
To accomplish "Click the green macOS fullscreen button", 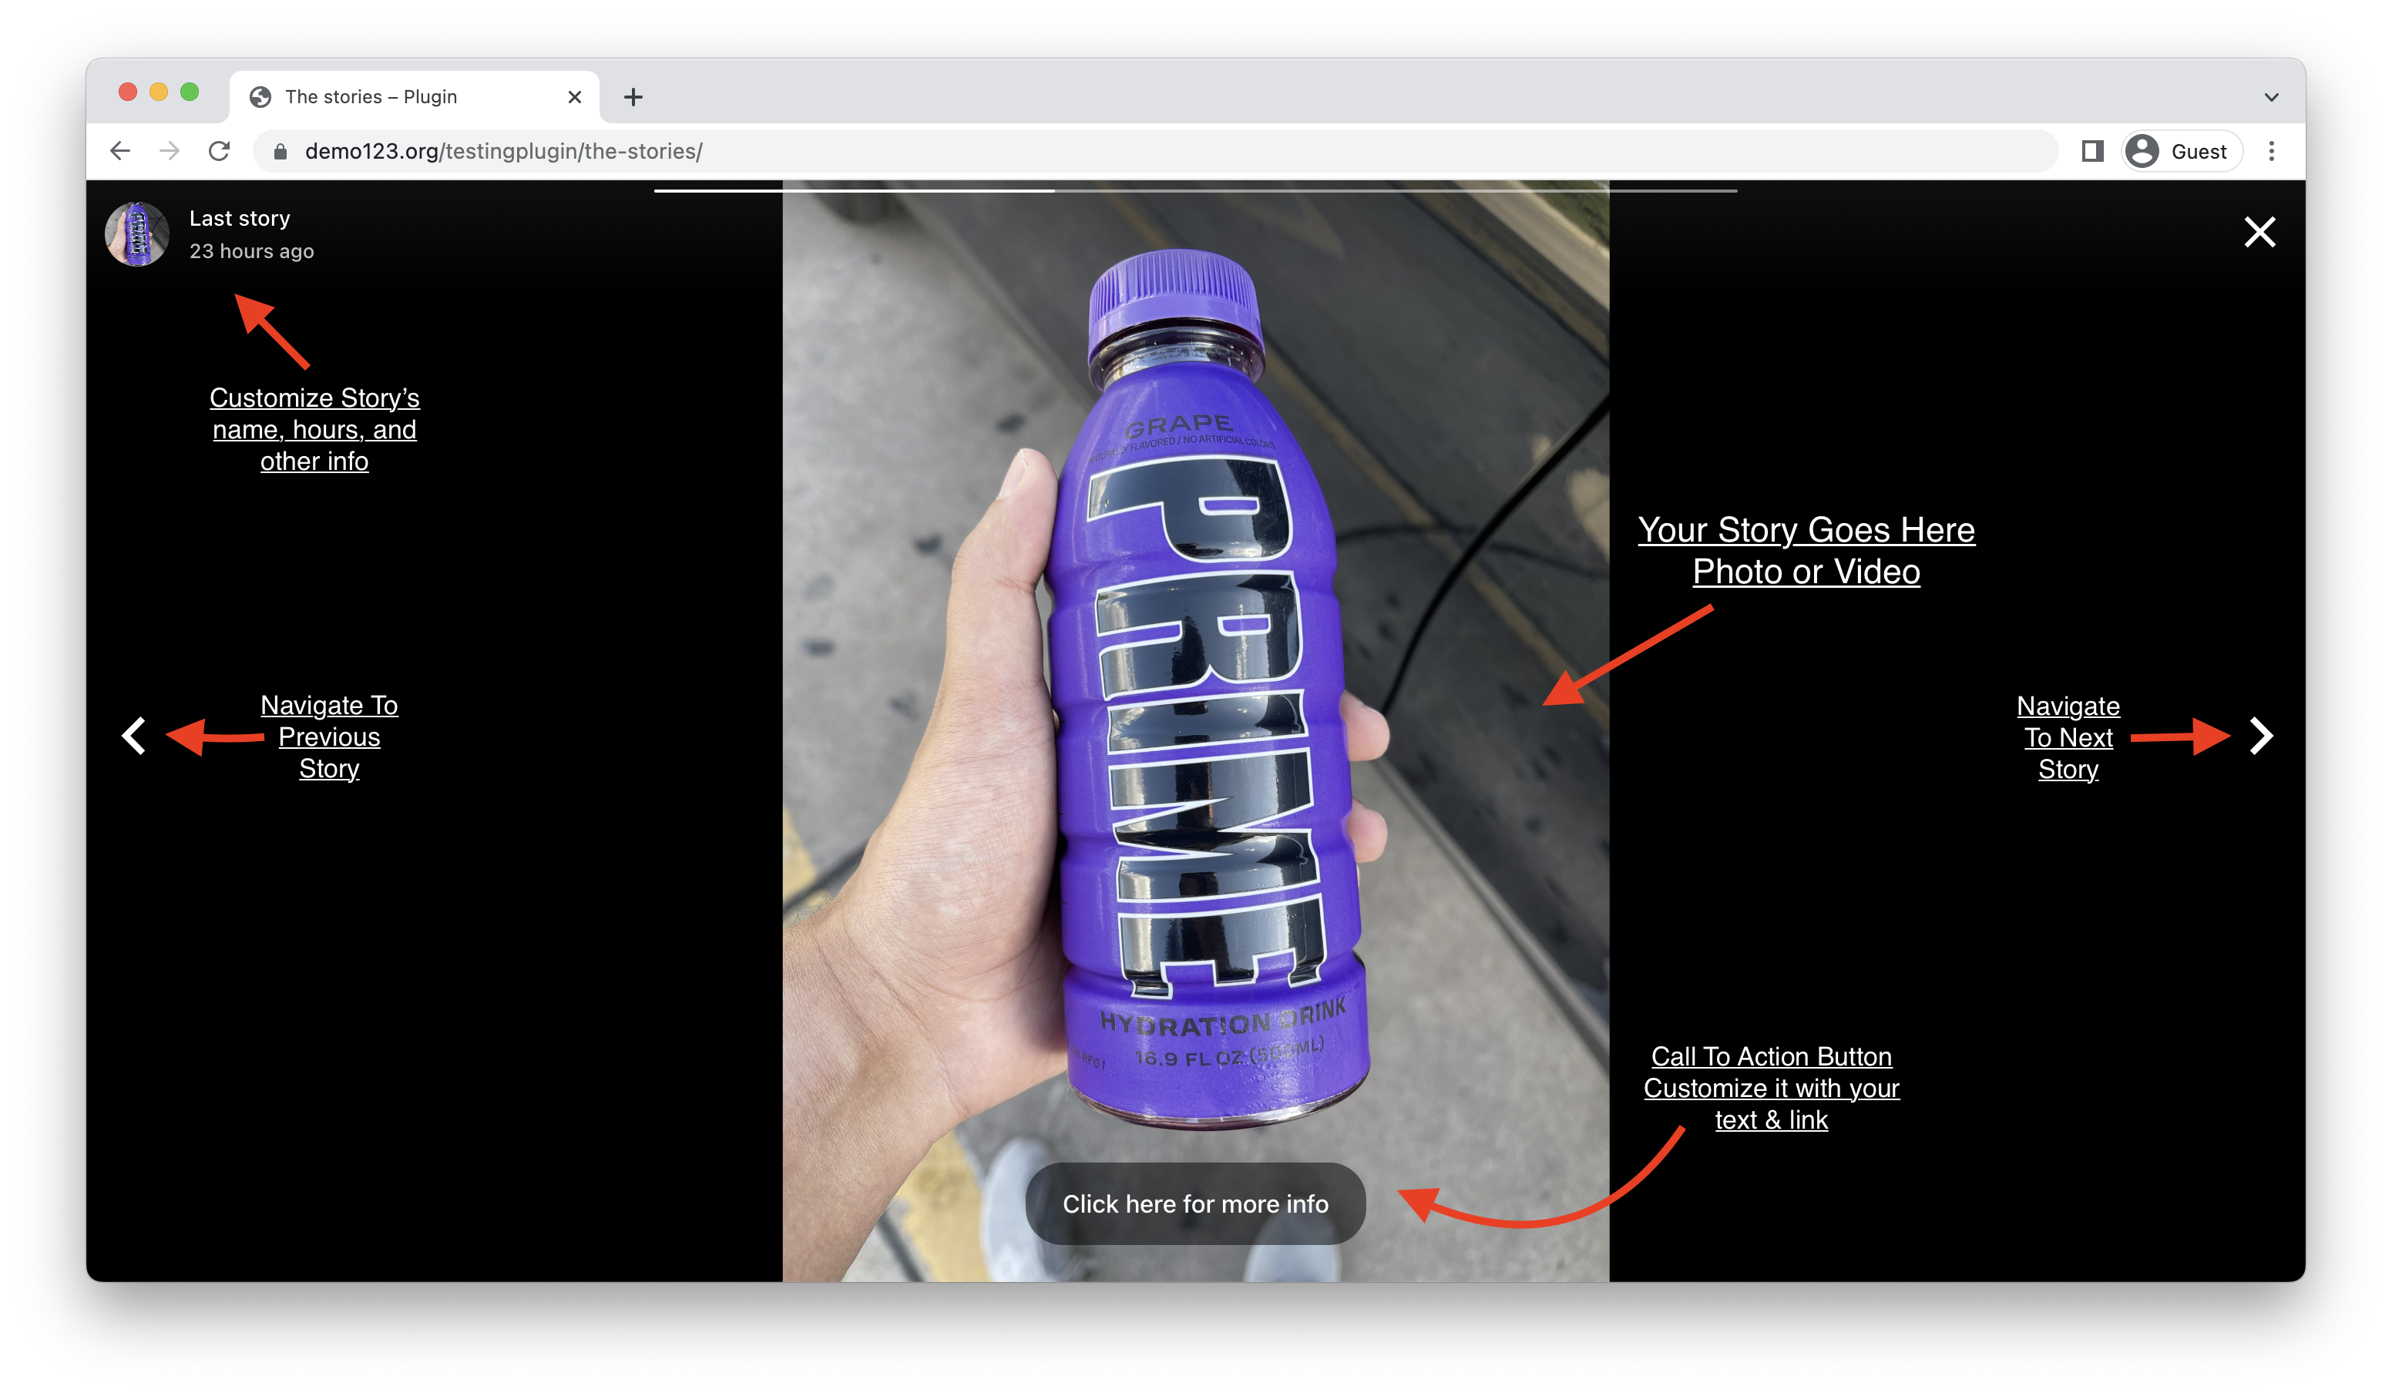I will coord(190,92).
